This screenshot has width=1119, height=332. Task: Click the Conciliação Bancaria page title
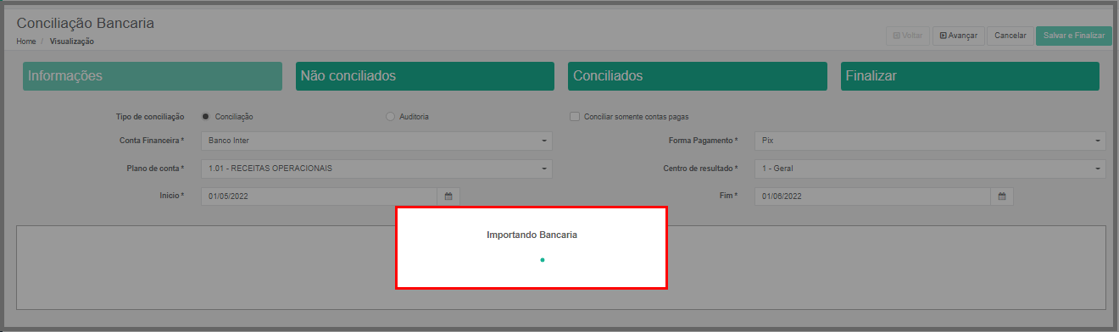click(86, 23)
